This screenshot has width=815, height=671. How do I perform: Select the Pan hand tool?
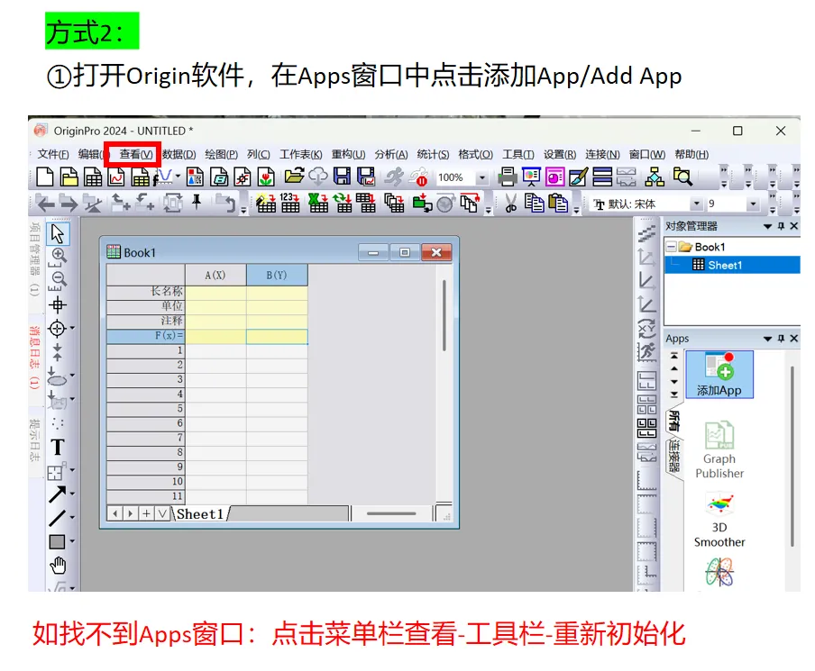tap(58, 565)
